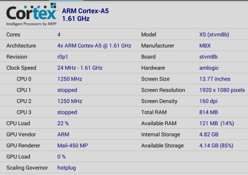Tap the Scaling Governor hotplug value
Viewport: 248px width, 175px height.
coord(67,168)
